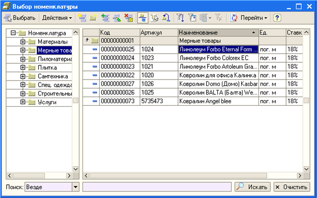Viewport: 317px width, 198px height.
Task: Sort by the Артикул column header
Action: 159,32
